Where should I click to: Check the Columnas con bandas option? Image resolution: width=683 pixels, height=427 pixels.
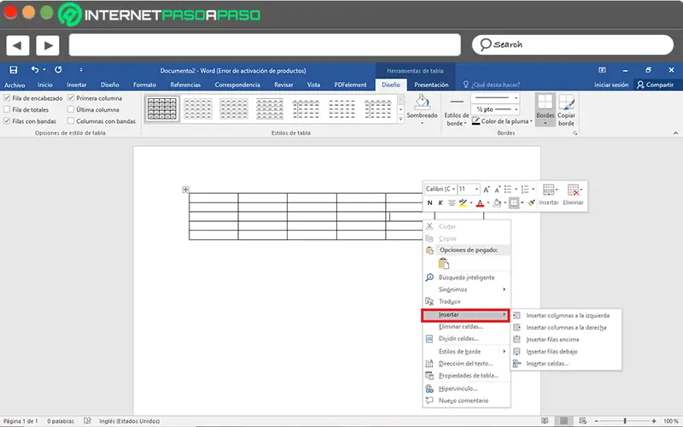click(71, 121)
